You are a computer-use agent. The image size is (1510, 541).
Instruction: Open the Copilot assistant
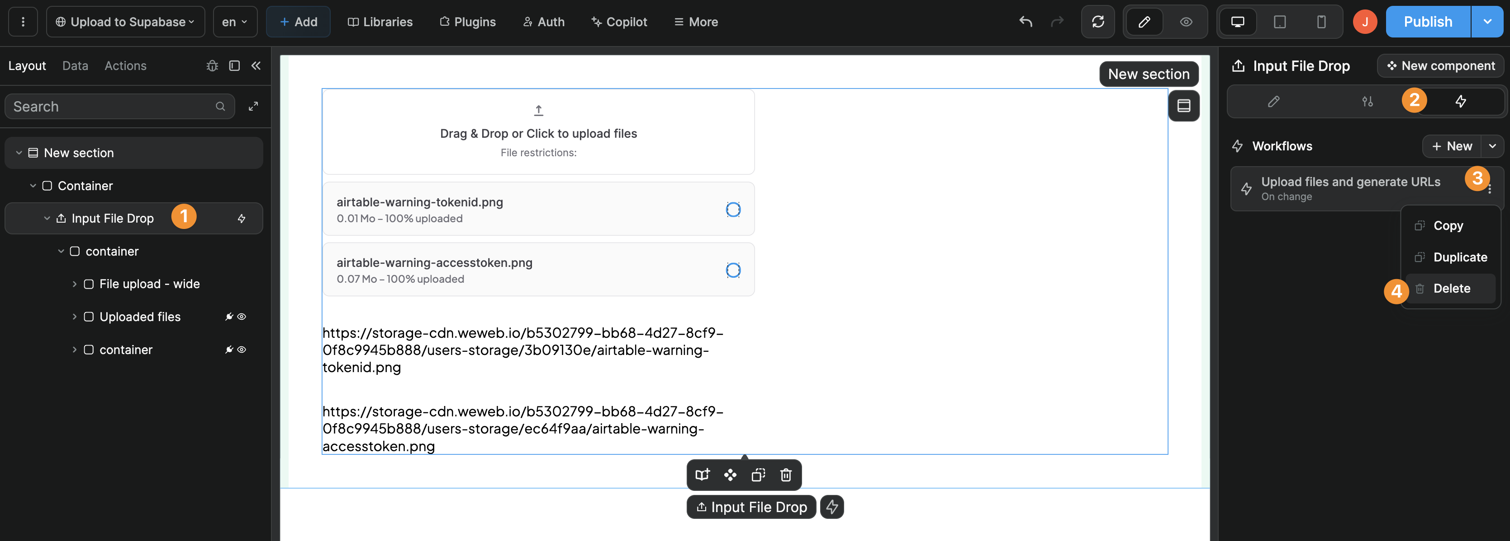[x=620, y=22]
